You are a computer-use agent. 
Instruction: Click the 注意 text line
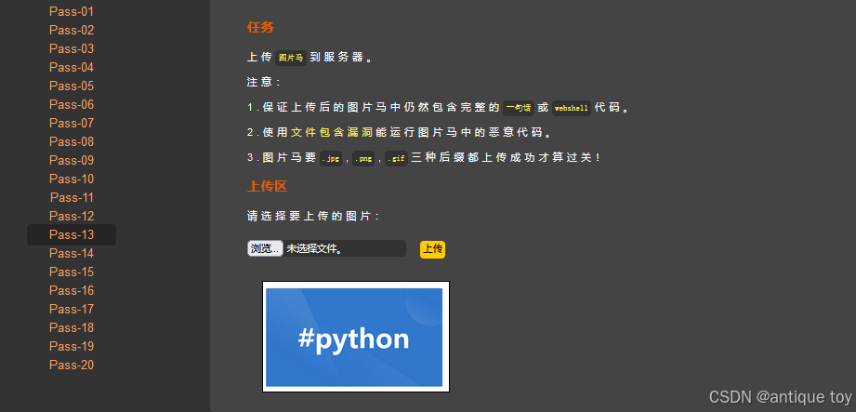point(264,83)
